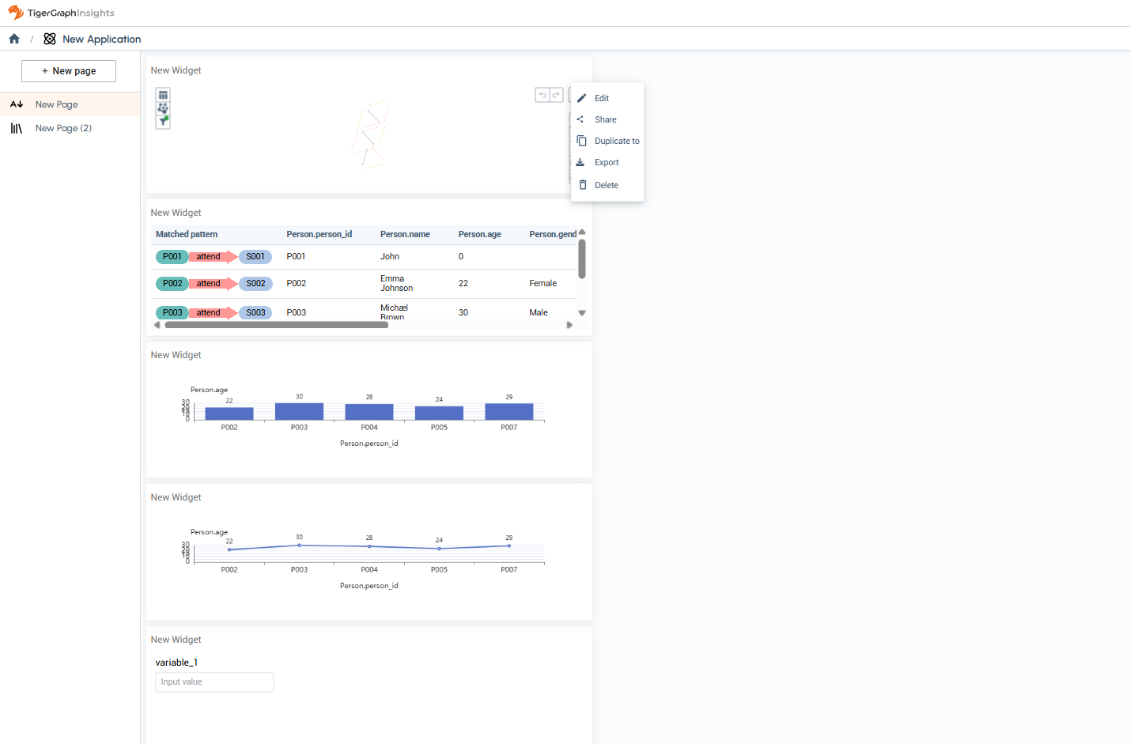Image resolution: width=1130 pixels, height=744 pixels.
Task: Click the New Application icon in breadcrumb
Action: pyautogui.click(x=50, y=39)
